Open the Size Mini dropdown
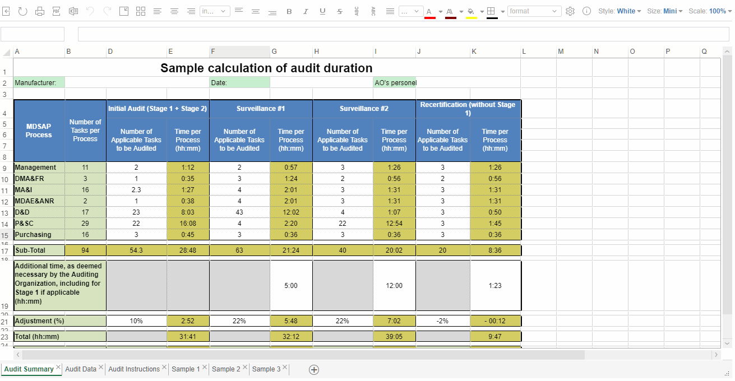The image size is (735, 381). pos(673,11)
